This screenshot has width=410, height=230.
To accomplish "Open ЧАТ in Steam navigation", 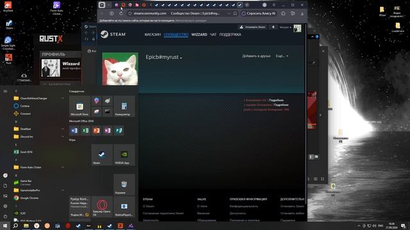I will 213,34.
